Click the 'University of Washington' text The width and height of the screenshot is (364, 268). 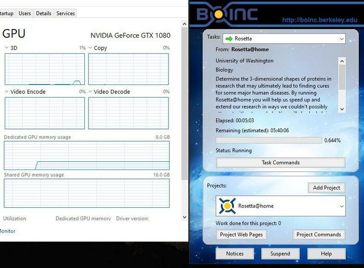[244, 61]
